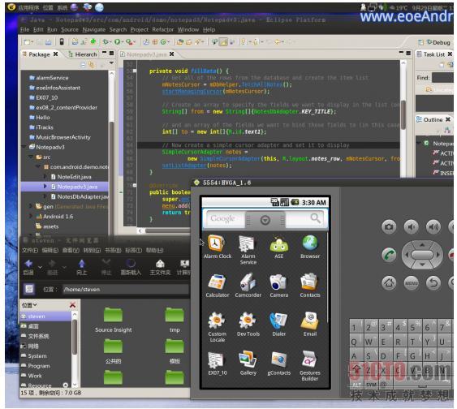The image size is (457, 409).
Task: Click file manager sidebar vertical scrollbar
Action: (x=75, y=337)
